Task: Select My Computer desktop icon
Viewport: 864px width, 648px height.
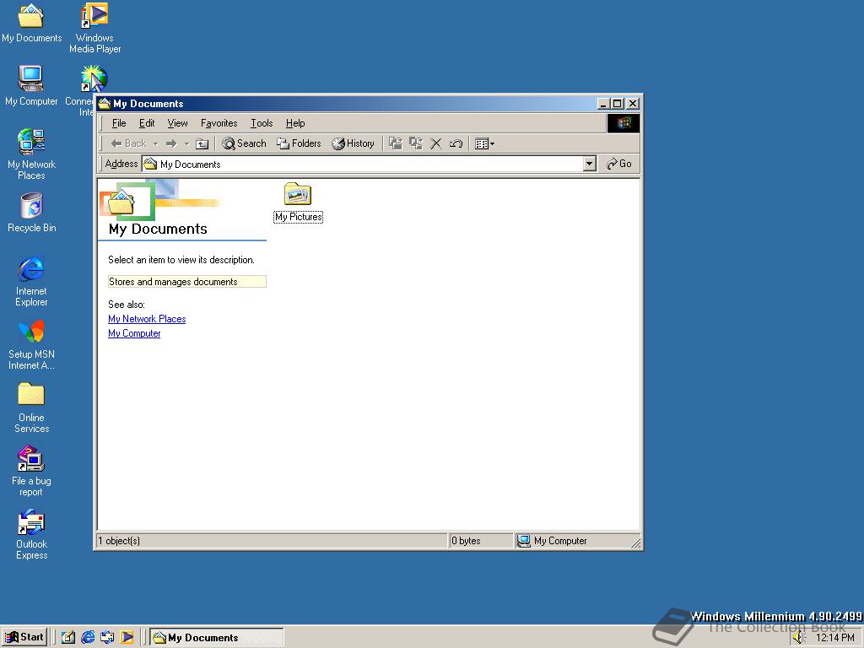Action: [x=31, y=85]
